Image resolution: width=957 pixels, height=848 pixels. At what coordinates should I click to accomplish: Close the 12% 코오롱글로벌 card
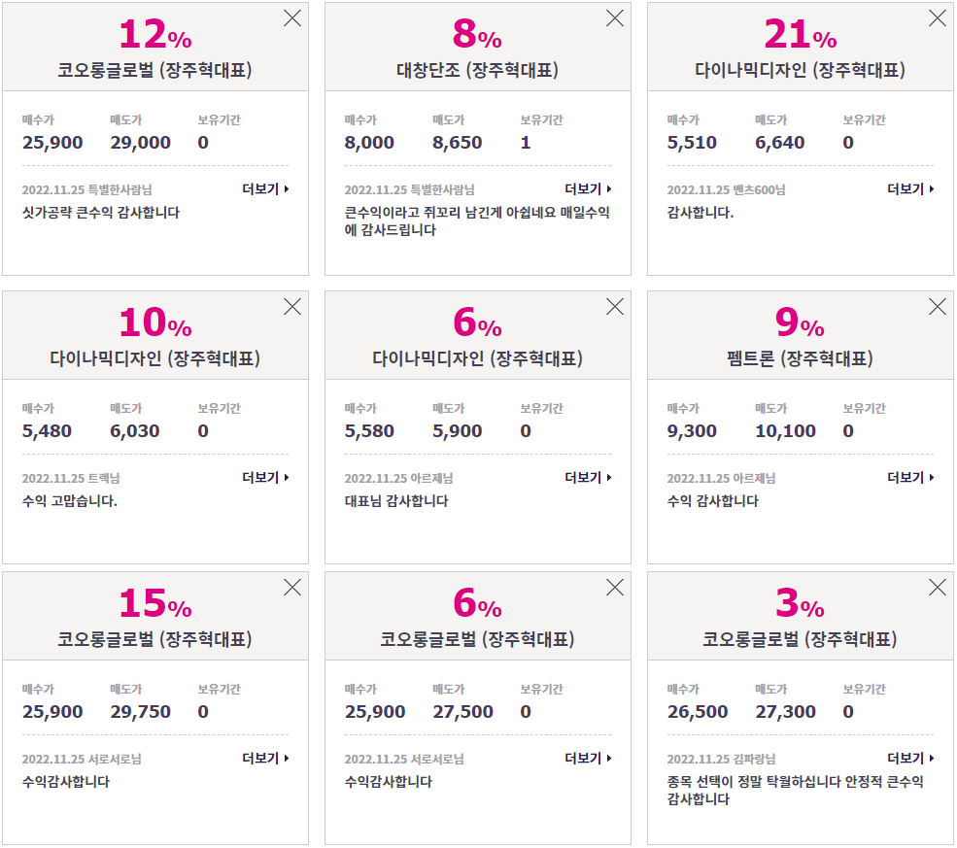tap(292, 18)
